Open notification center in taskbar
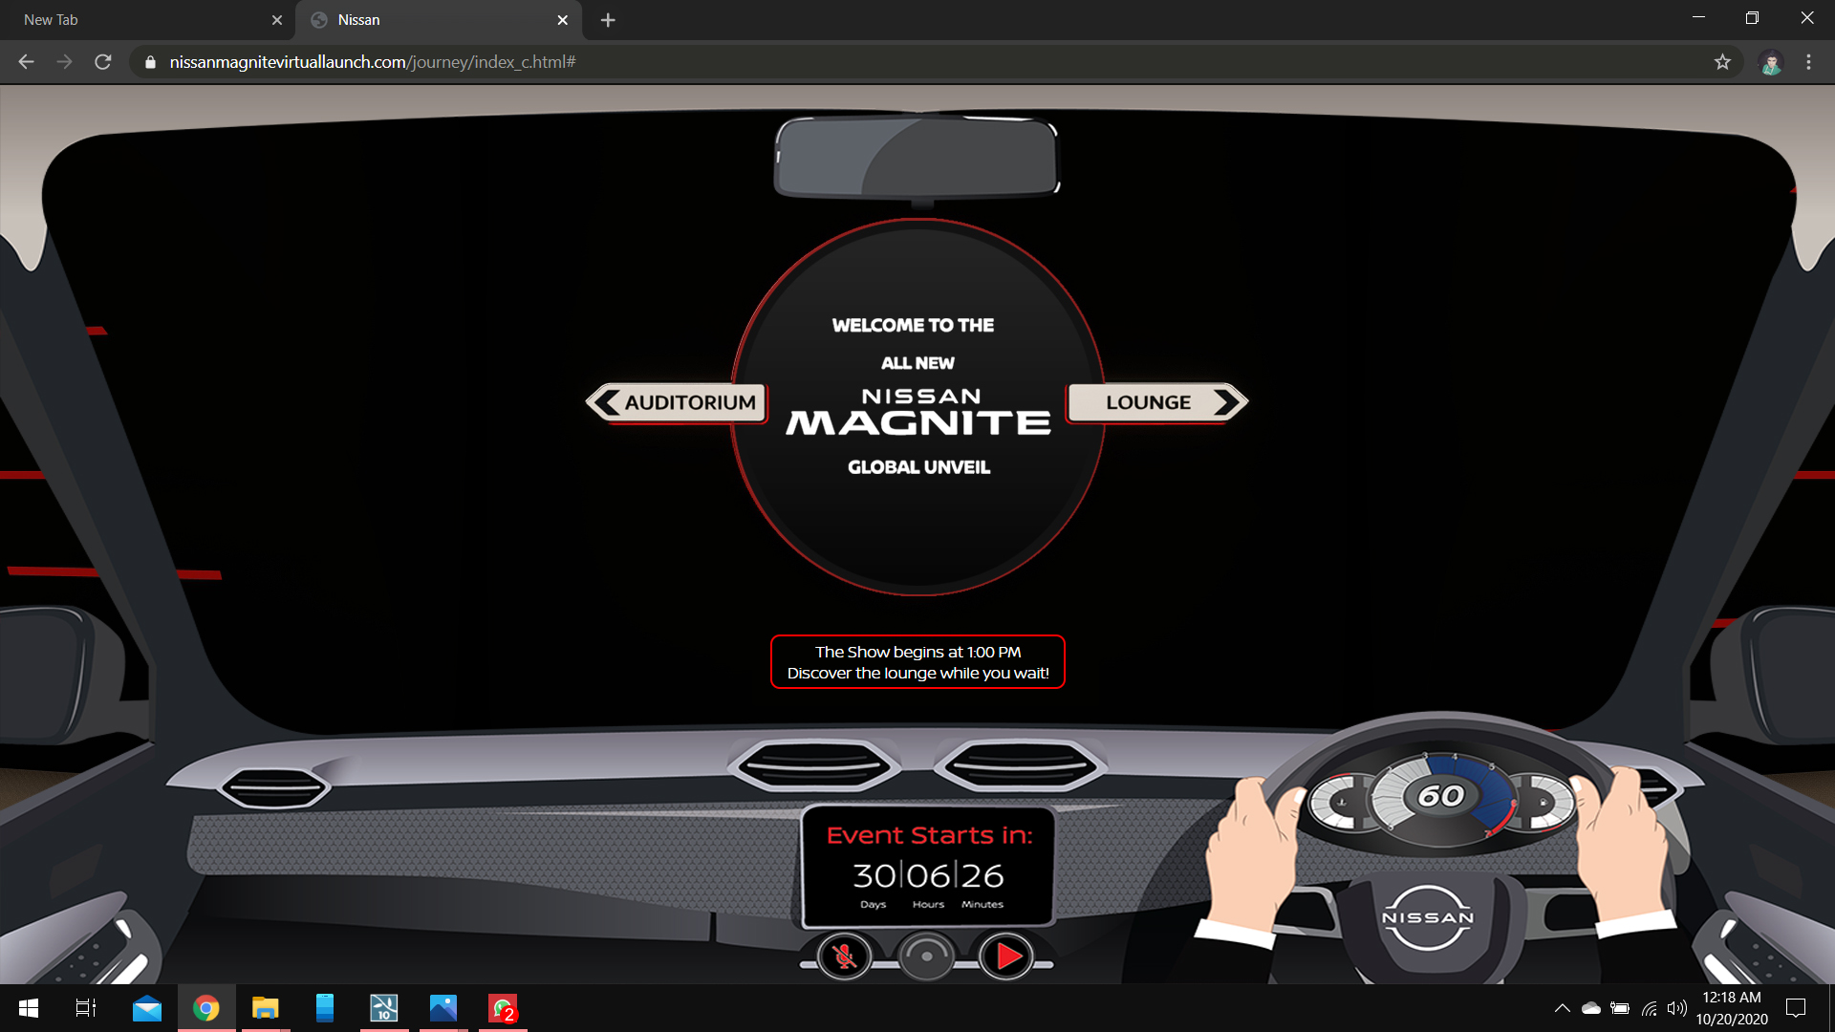This screenshot has height=1032, width=1835. (1796, 1008)
